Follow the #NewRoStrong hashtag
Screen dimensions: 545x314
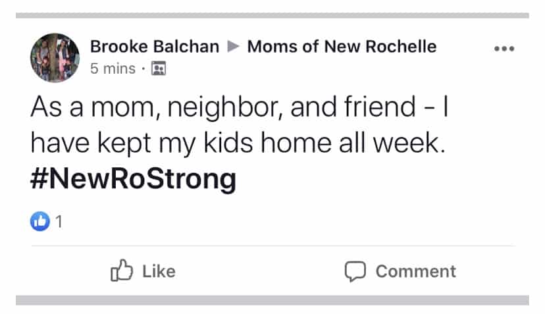[133, 180]
